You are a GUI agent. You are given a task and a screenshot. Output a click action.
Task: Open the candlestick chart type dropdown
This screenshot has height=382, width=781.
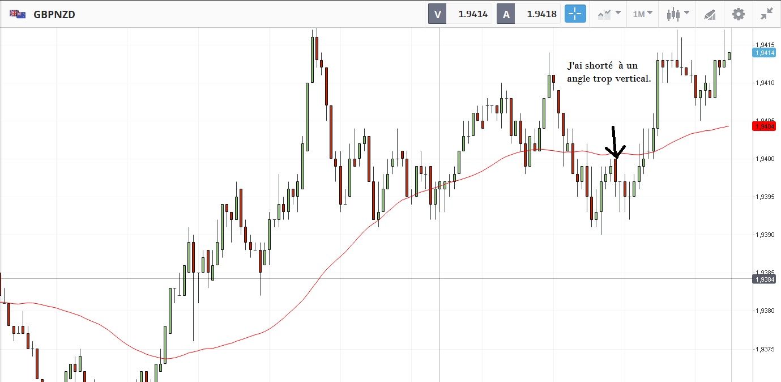[686, 14]
